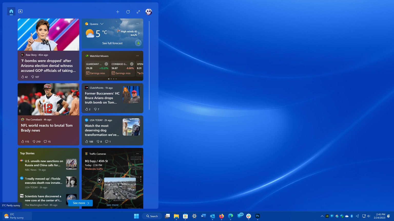Click the pine tree pollen icon
394x221 pixels.
138,43
